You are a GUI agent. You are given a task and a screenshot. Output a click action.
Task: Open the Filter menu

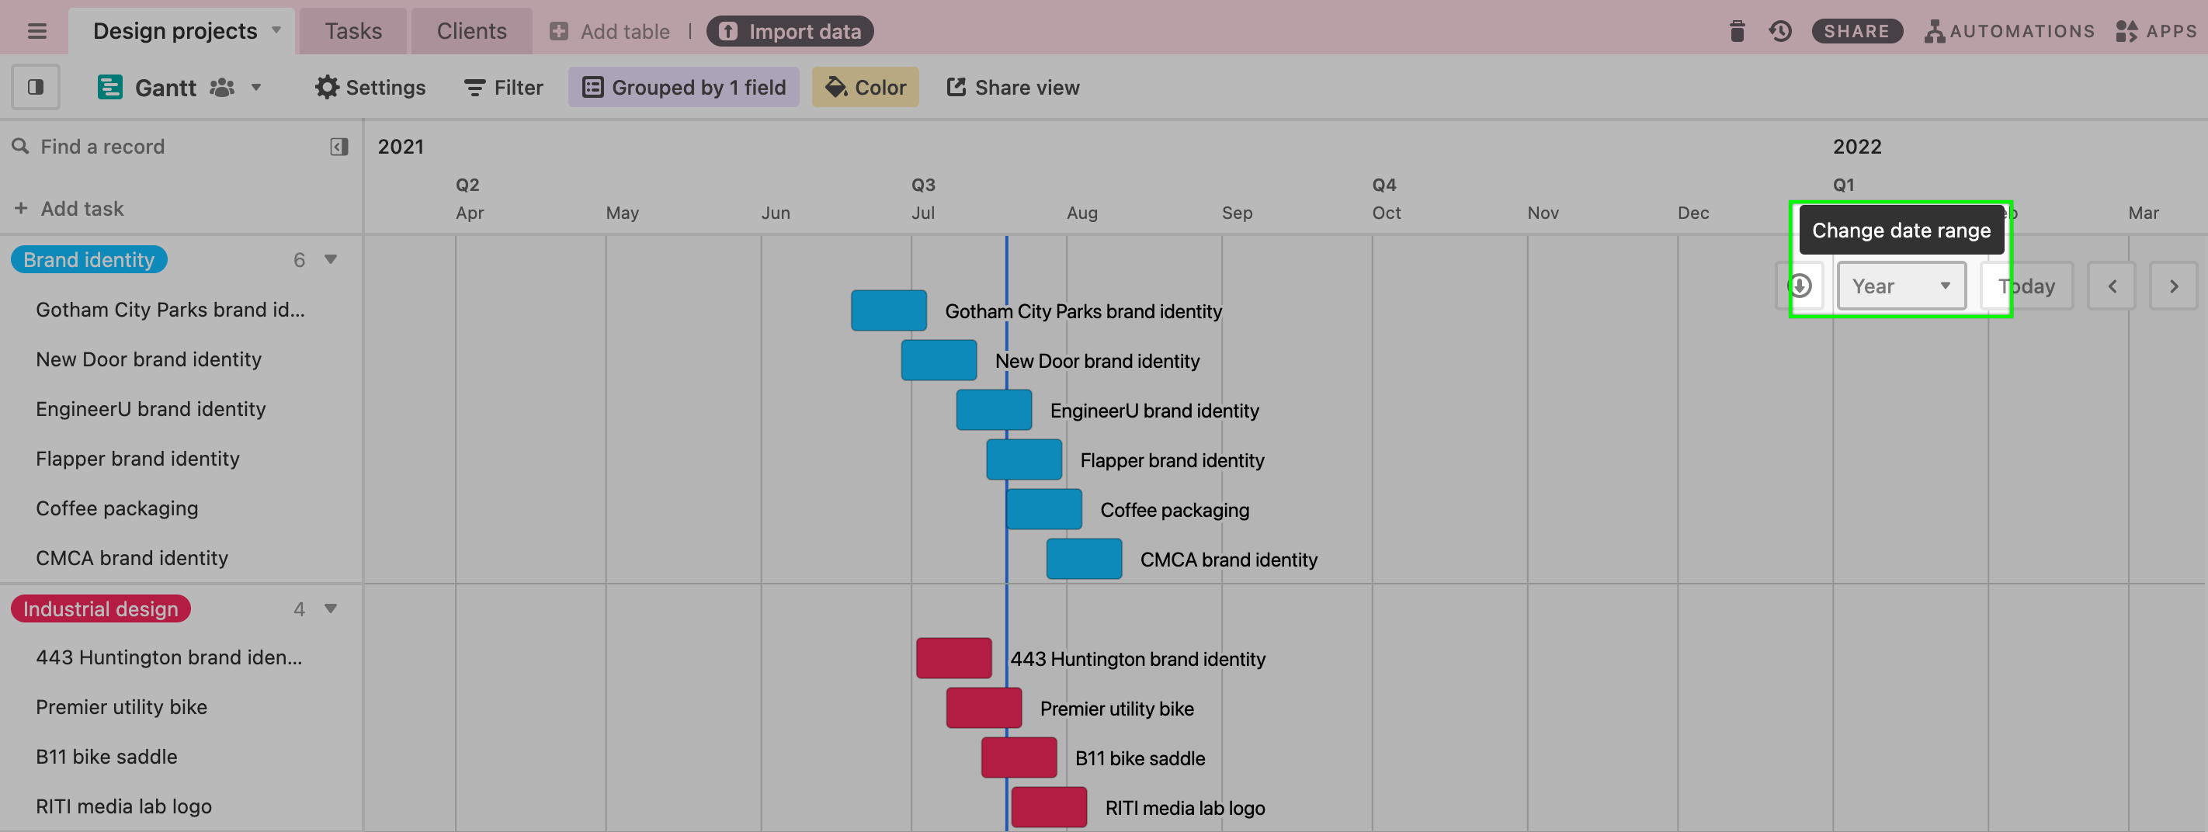[504, 88]
